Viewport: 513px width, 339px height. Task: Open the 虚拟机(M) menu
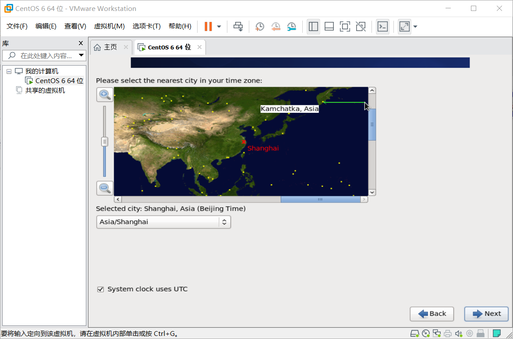(109, 26)
